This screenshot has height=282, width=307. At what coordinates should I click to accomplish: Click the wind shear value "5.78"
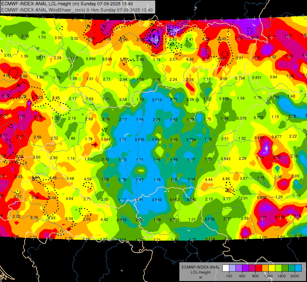click(x=23, y=97)
